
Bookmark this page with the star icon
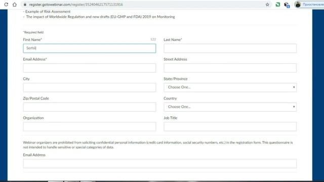[267, 5]
